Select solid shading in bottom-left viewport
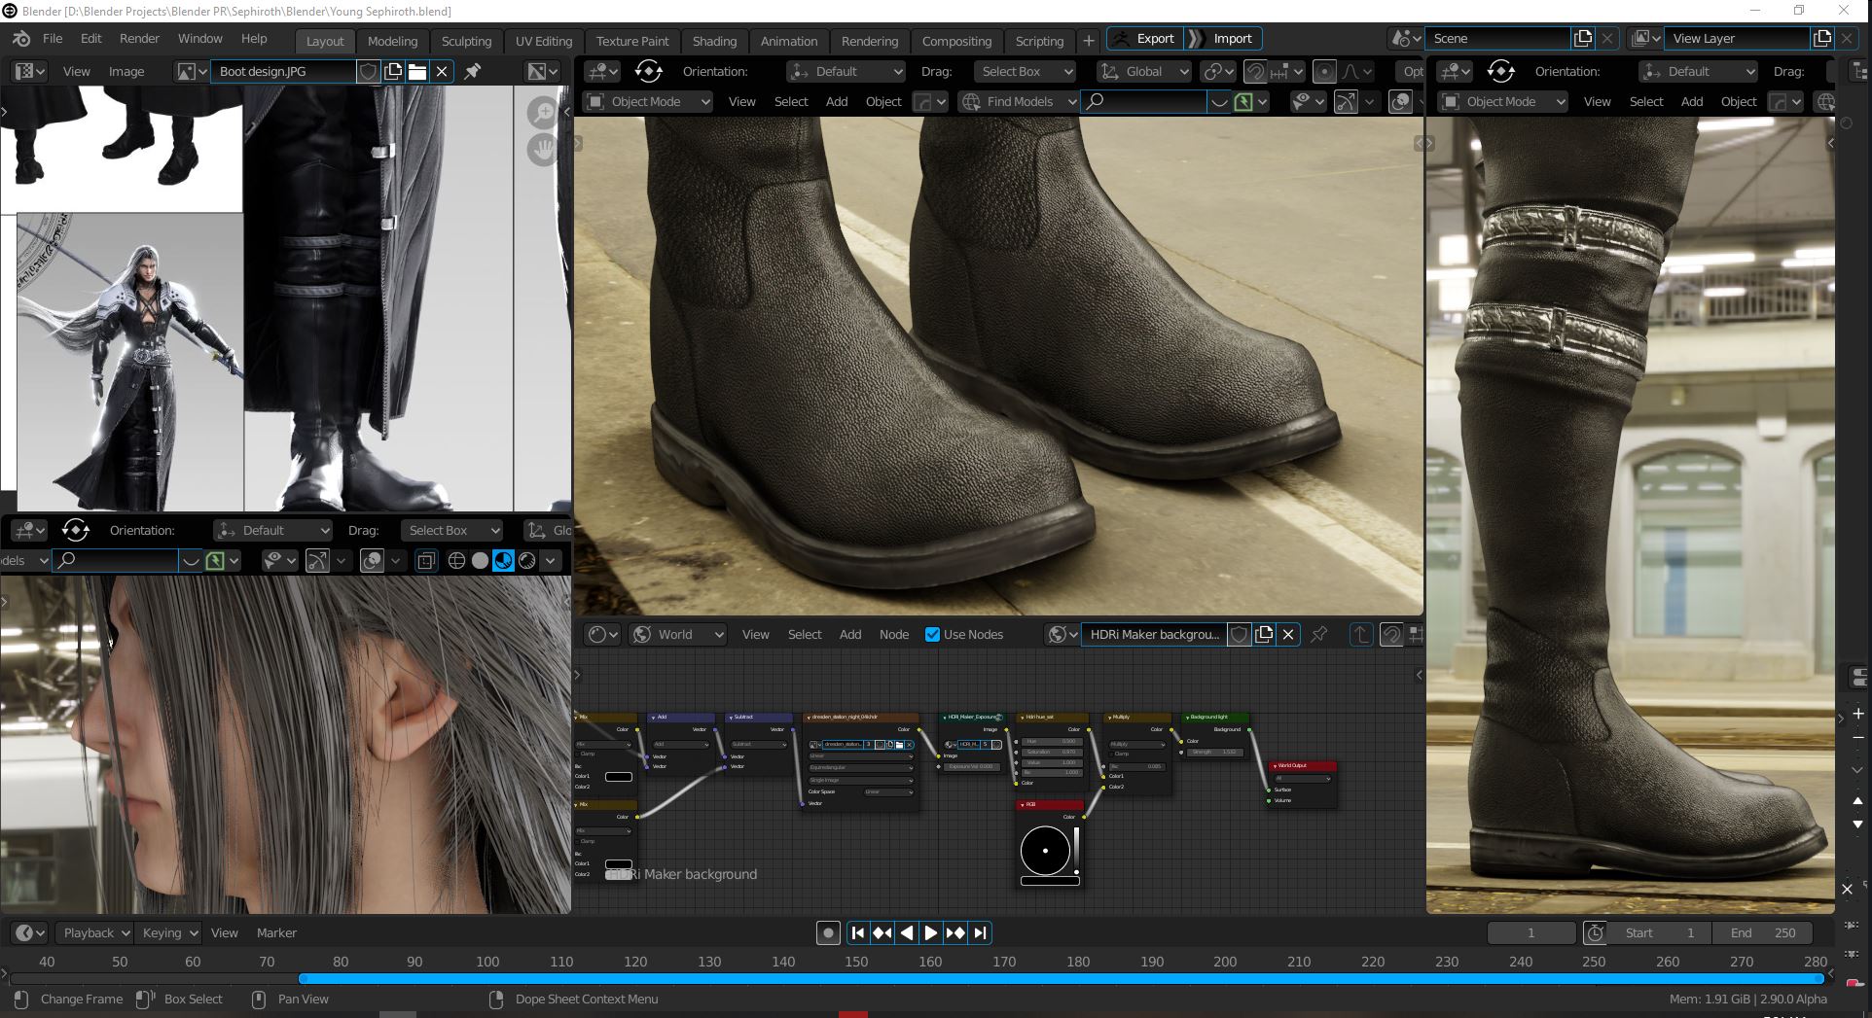This screenshot has width=1872, height=1018. pos(480,560)
